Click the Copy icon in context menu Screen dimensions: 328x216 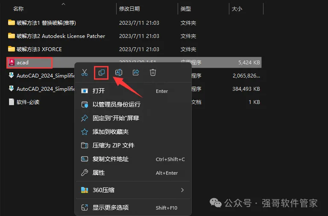pyautogui.click(x=102, y=72)
